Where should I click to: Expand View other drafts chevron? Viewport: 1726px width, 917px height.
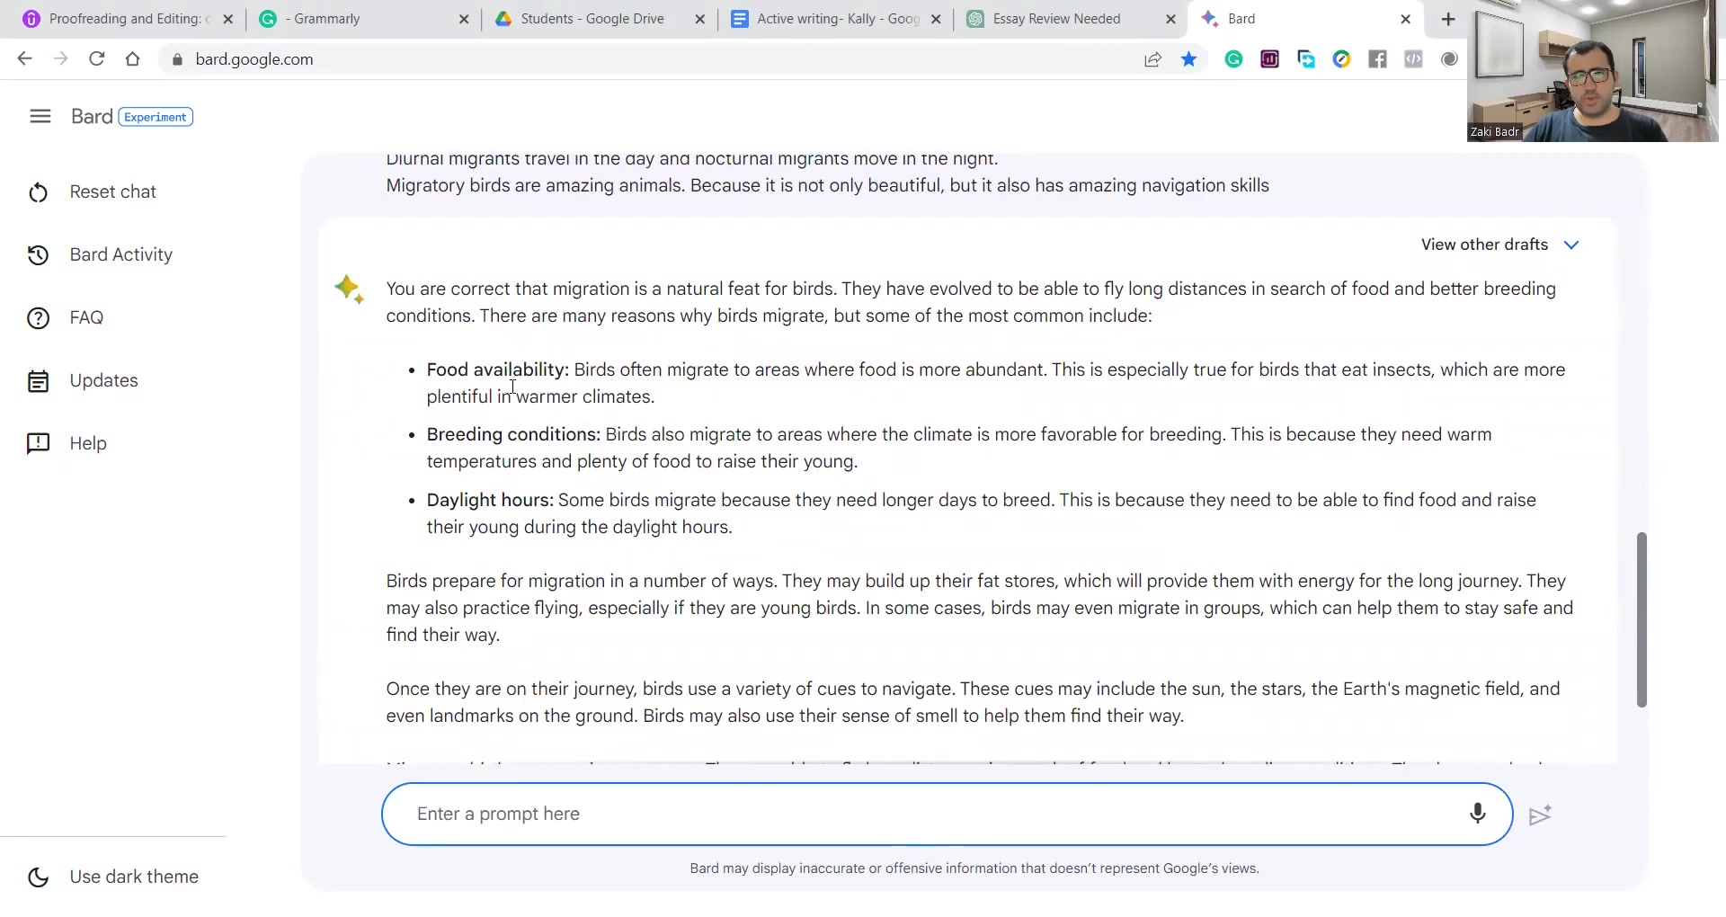click(1570, 245)
